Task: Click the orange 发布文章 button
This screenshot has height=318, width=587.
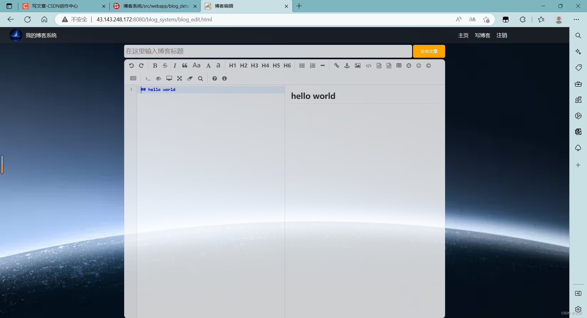Action: pos(429,51)
